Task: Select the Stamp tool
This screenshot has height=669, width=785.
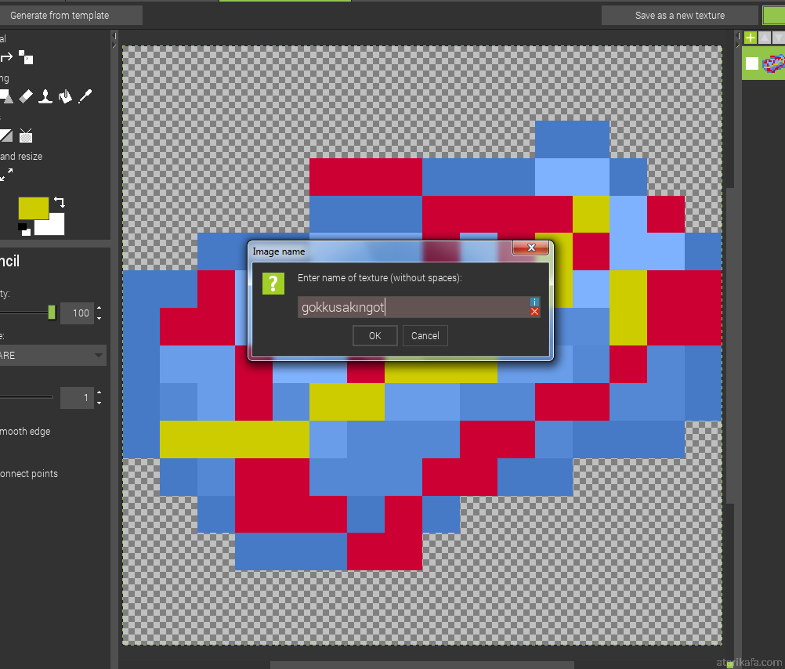Action: coord(46,96)
